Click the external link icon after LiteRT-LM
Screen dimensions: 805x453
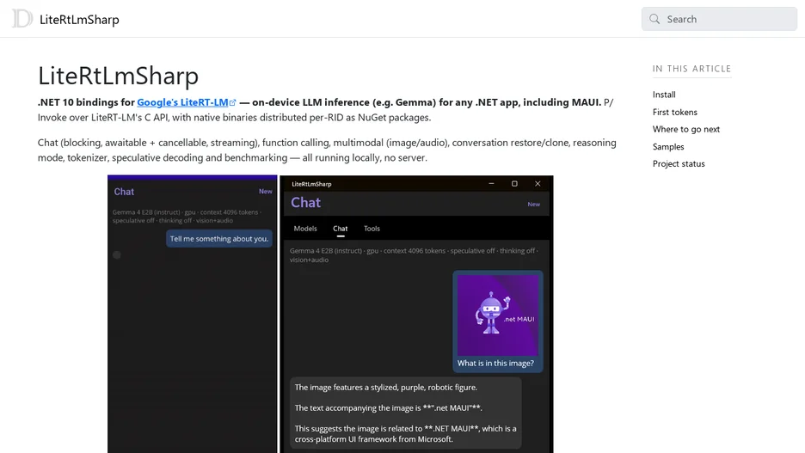click(232, 102)
